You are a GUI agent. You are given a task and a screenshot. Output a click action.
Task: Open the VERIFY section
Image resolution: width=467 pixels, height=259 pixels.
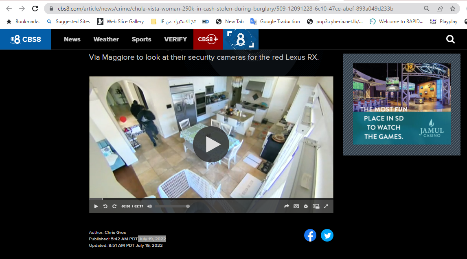click(175, 39)
